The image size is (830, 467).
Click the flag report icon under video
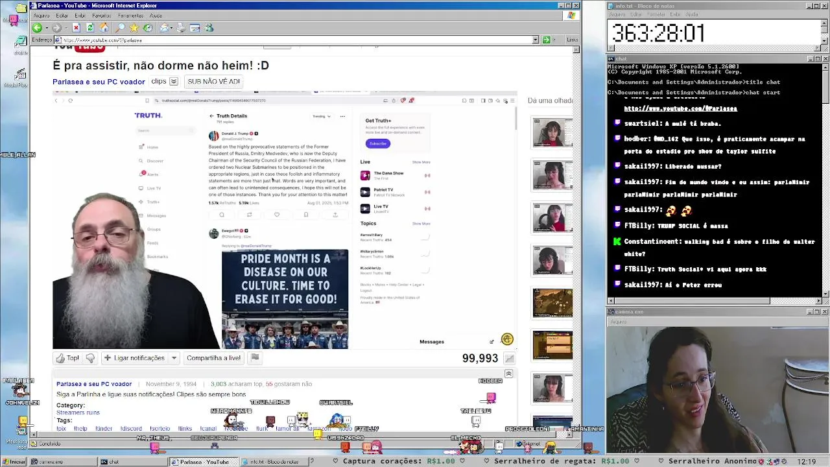point(255,358)
